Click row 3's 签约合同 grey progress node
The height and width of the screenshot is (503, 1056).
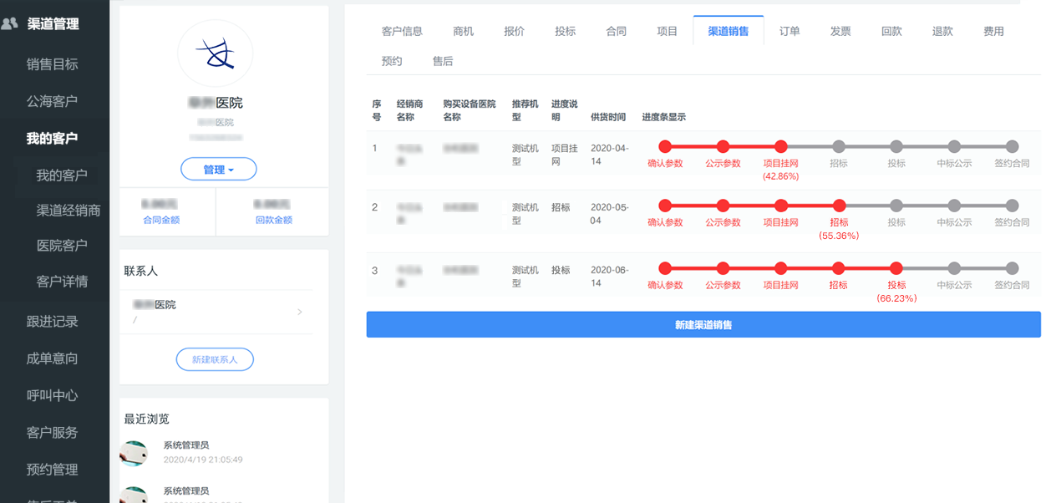coord(1012,269)
